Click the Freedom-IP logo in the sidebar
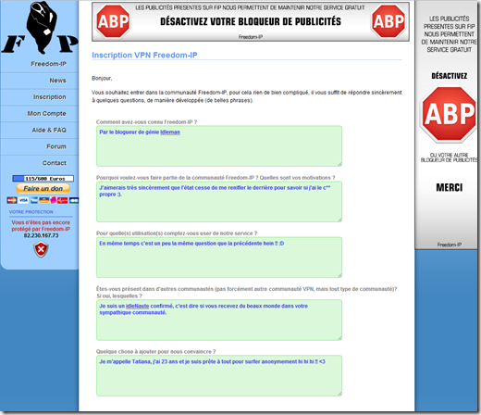The height and width of the screenshot is (415, 481). tap(40, 29)
